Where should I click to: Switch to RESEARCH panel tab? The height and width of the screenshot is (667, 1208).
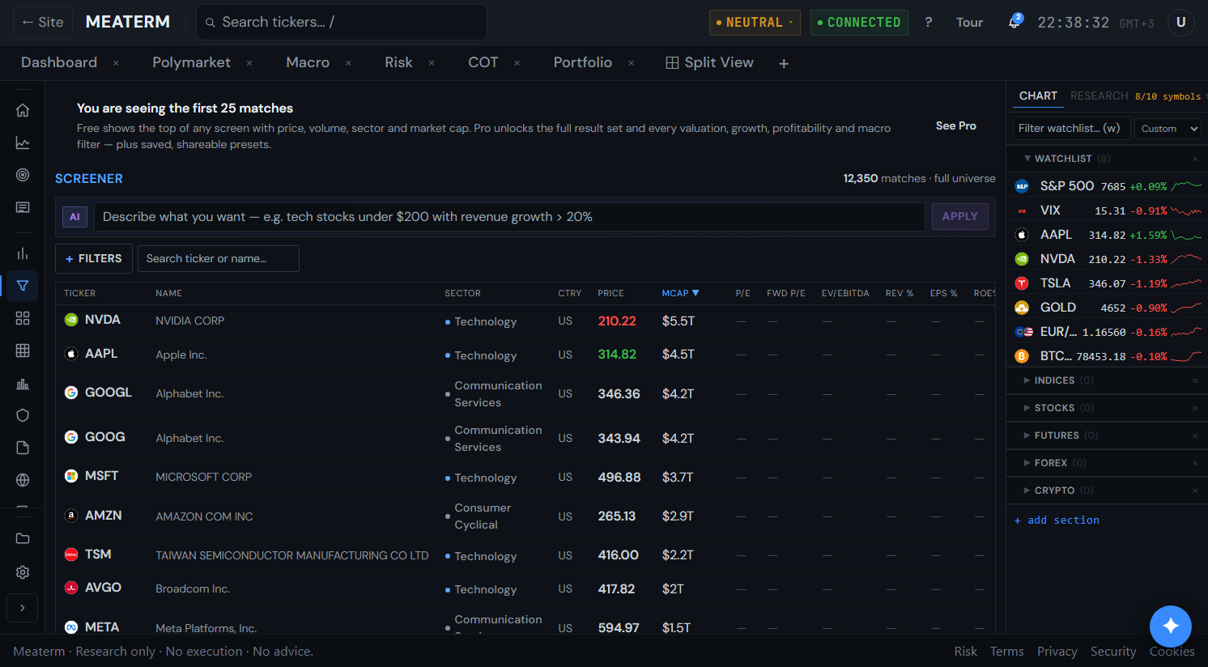coord(1099,96)
